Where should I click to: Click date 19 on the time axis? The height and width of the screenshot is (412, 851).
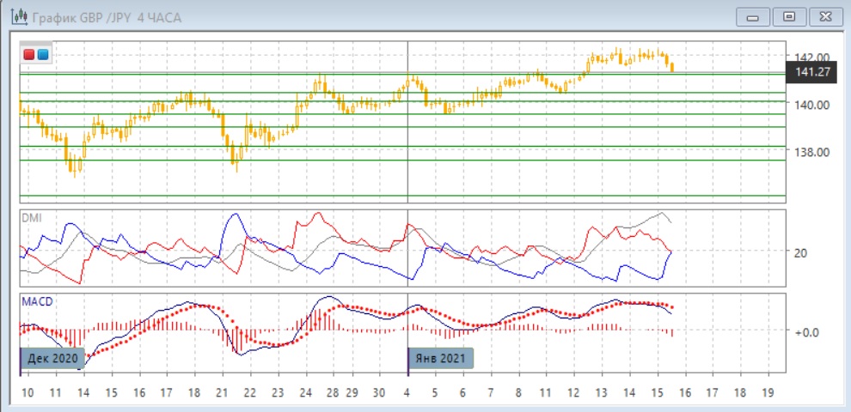click(x=768, y=391)
